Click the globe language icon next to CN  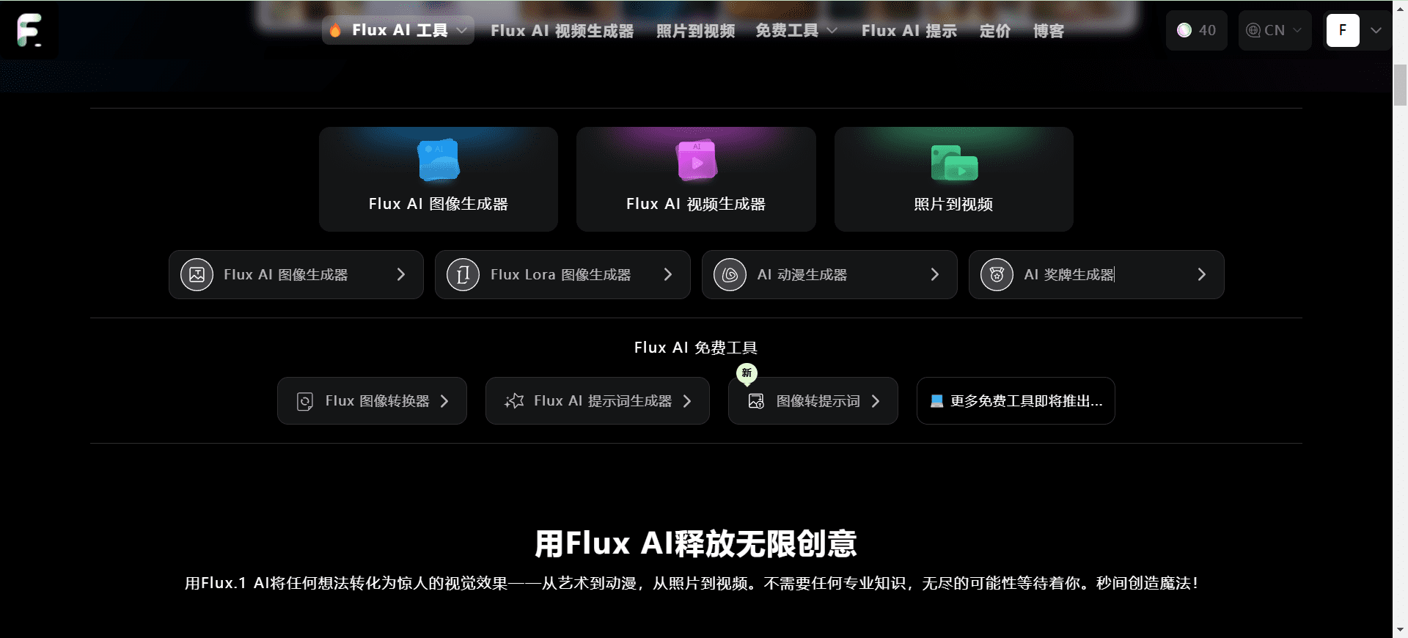pyautogui.click(x=1253, y=30)
